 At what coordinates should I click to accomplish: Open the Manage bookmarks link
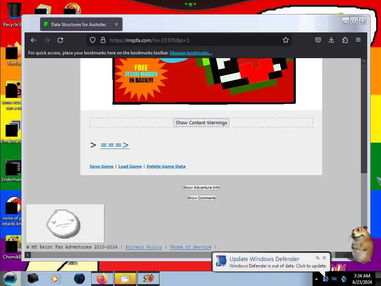tap(191, 53)
